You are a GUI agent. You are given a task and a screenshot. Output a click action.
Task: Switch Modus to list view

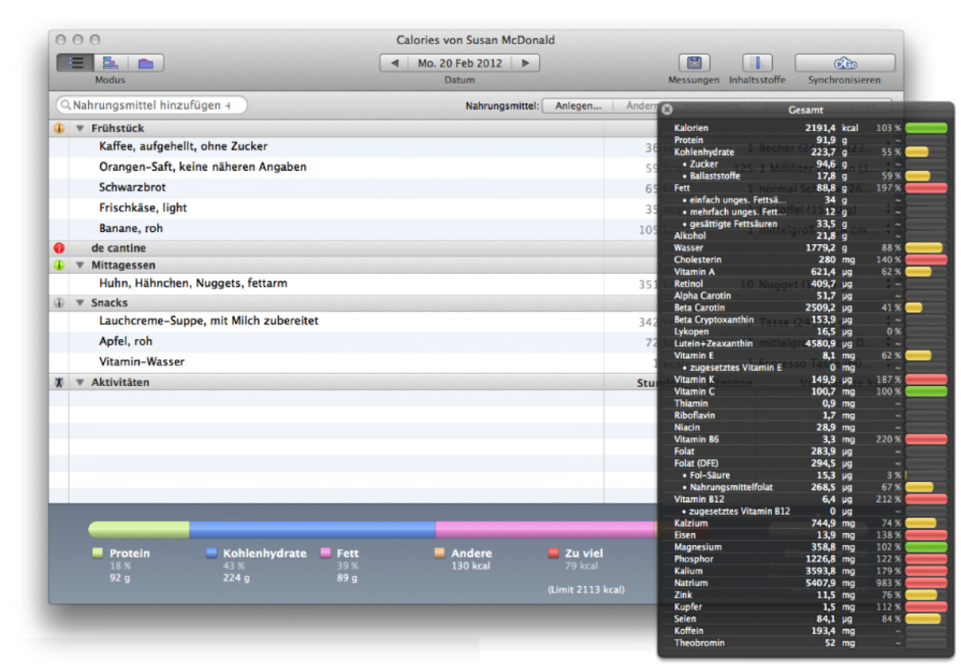75,63
